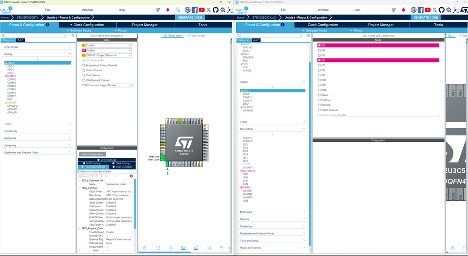Click settings gear next to left search field
Image resolution: width=468 pixels, height=256 pixels.
73,36
